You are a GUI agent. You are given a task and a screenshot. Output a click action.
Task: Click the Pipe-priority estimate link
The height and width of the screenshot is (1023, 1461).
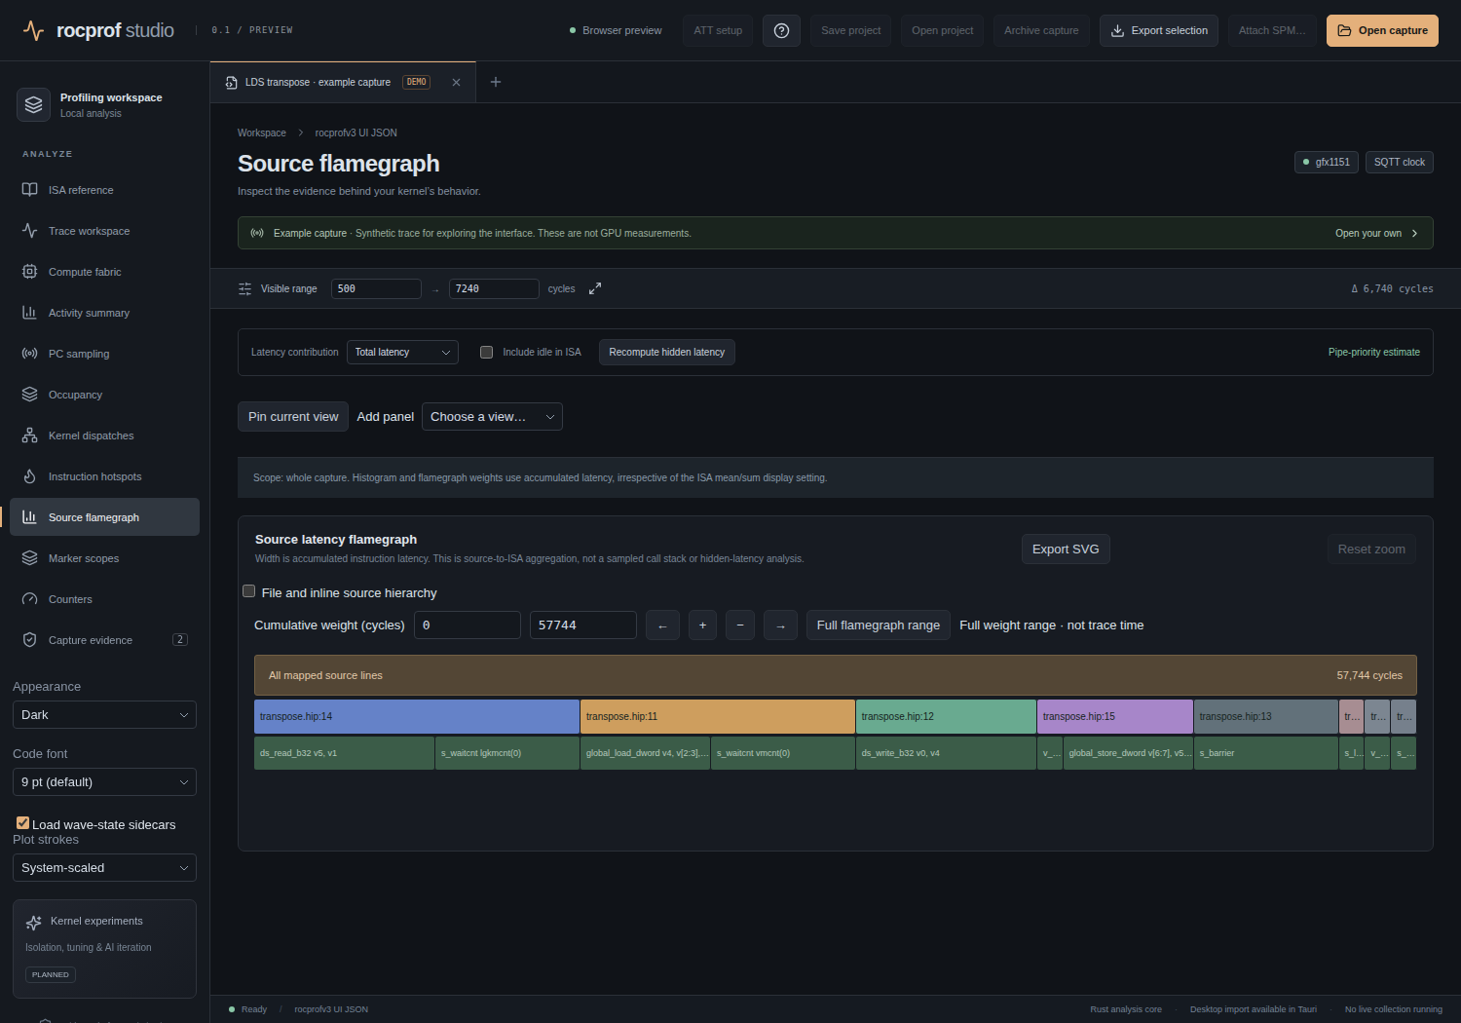click(x=1374, y=353)
